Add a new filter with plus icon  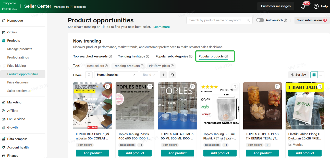point(163,75)
